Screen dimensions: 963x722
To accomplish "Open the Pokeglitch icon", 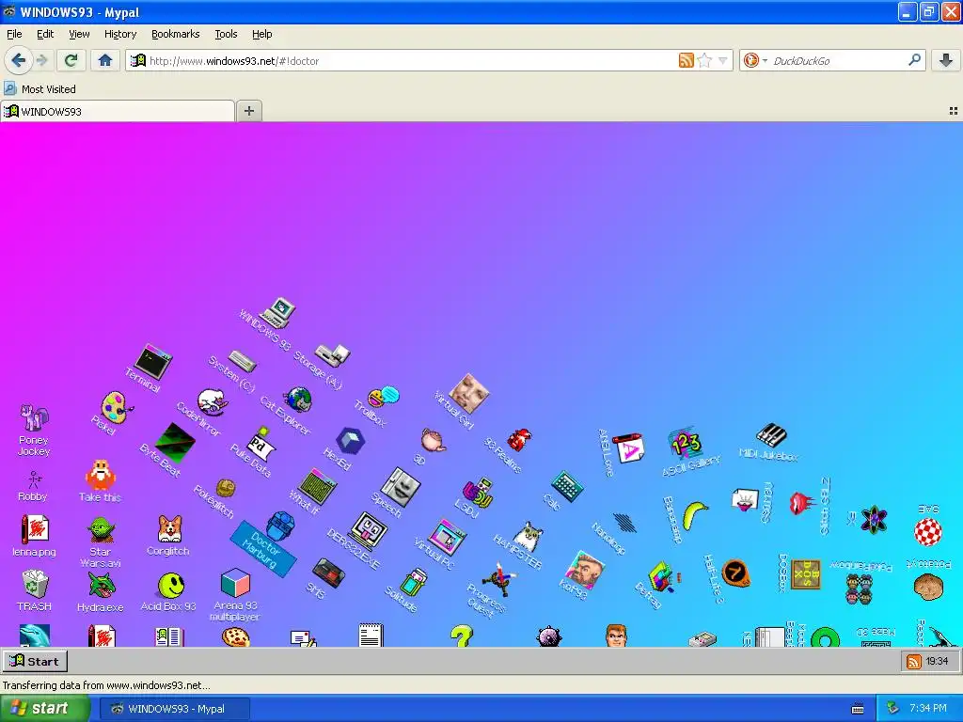I will coord(225,489).
